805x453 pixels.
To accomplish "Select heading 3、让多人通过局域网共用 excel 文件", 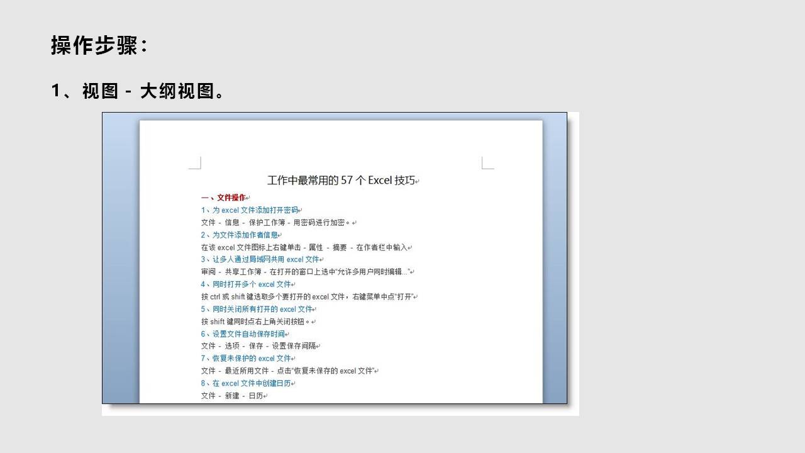I will click(x=260, y=259).
